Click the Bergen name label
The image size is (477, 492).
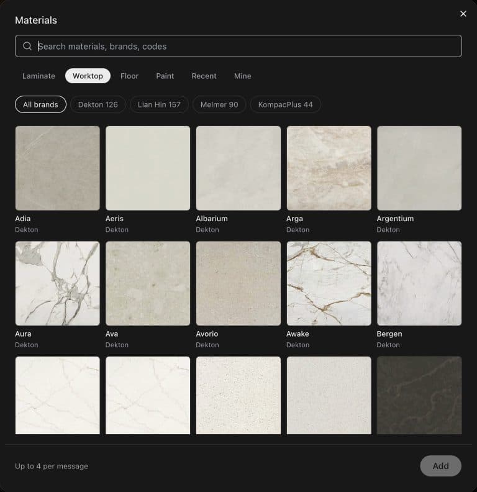(389, 334)
